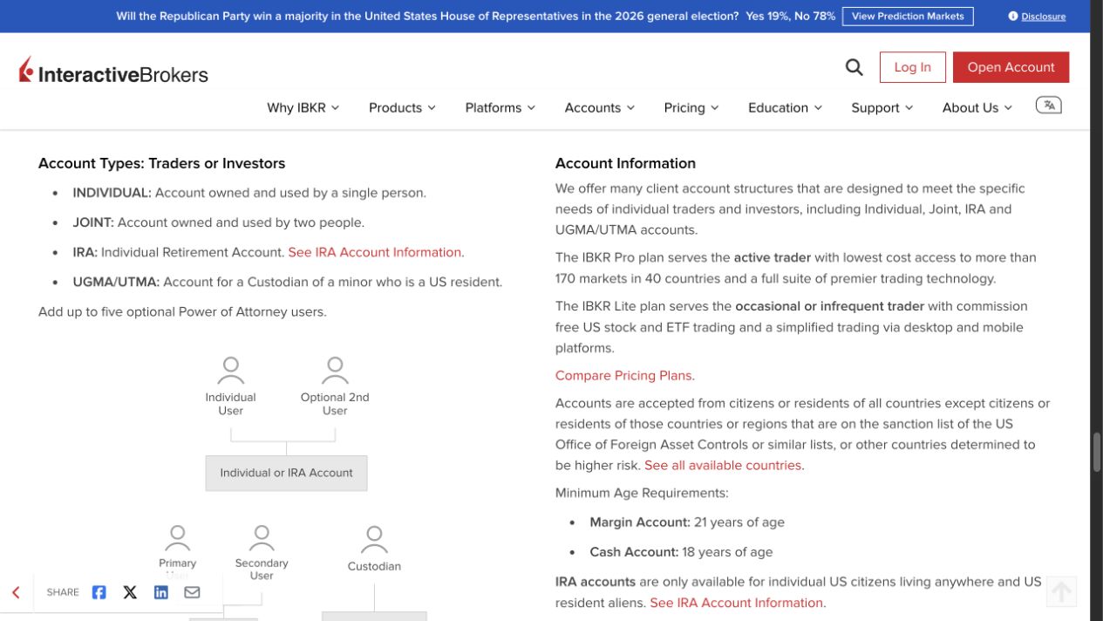This screenshot has height=621, width=1103.
Task: Click the Log In button
Action: point(912,67)
